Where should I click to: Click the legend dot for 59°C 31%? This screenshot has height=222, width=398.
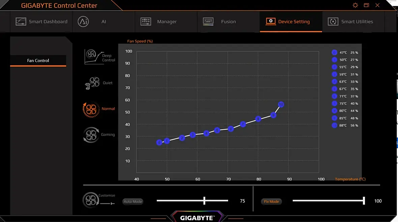(x=334, y=74)
